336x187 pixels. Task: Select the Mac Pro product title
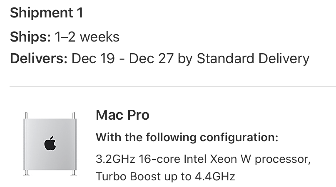pyautogui.click(x=122, y=115)
